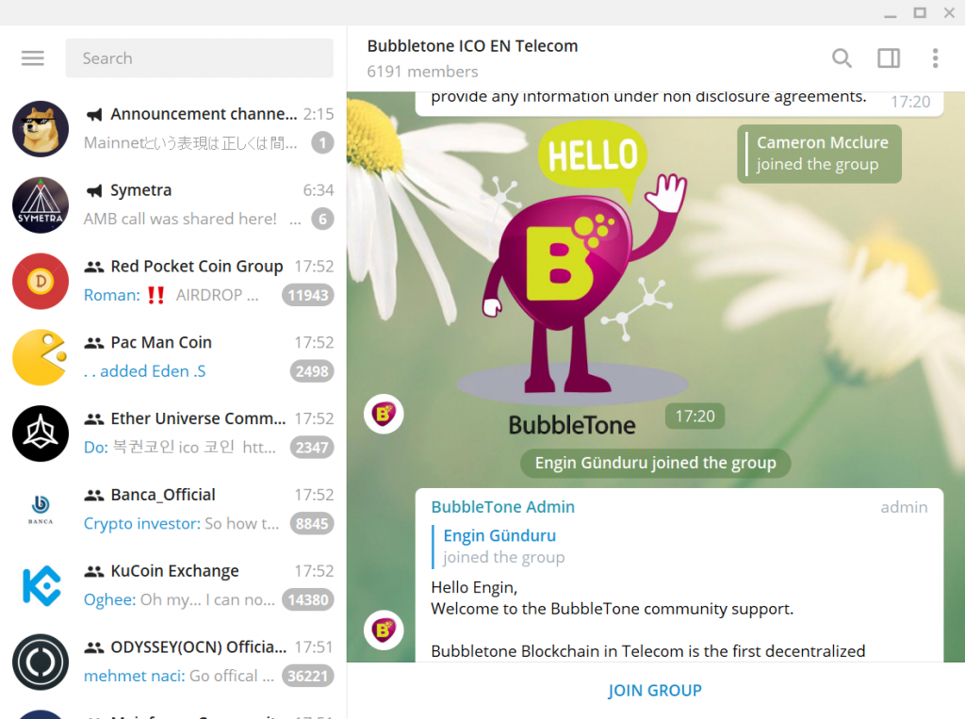The height and width of the screenshot is (719, 965).
Task: Open search in this chat
Action: [842, 57]
